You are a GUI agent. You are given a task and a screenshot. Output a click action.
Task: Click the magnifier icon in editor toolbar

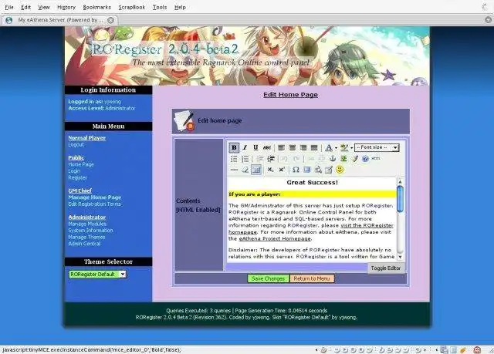[x=317, y=170]
